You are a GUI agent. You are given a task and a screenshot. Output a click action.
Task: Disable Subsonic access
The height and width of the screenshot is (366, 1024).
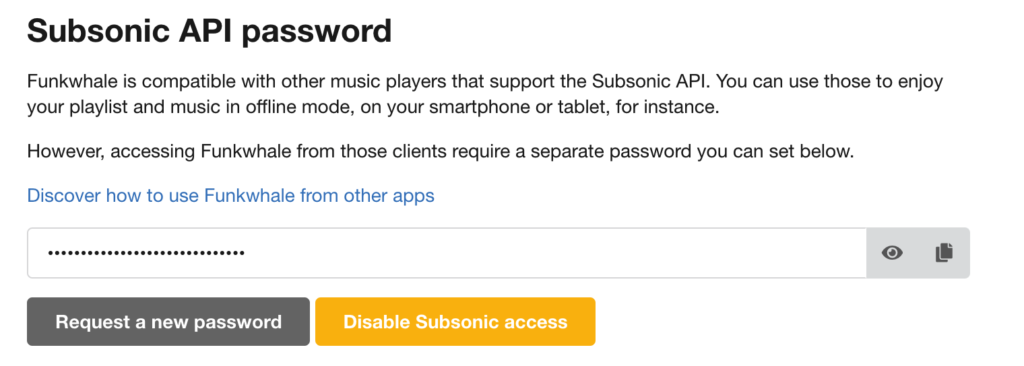455,322
